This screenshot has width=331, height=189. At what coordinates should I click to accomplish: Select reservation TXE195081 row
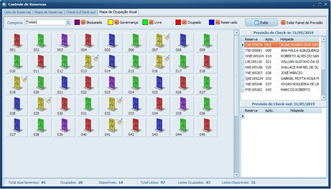282,51
